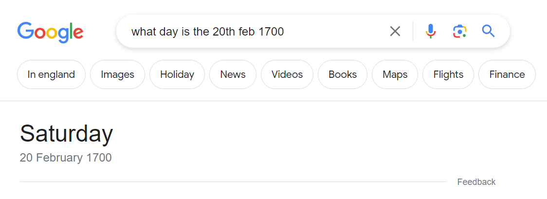Select the "In england" filter chip
Viewport: 547px width, 199px height.
coord(51,74)
